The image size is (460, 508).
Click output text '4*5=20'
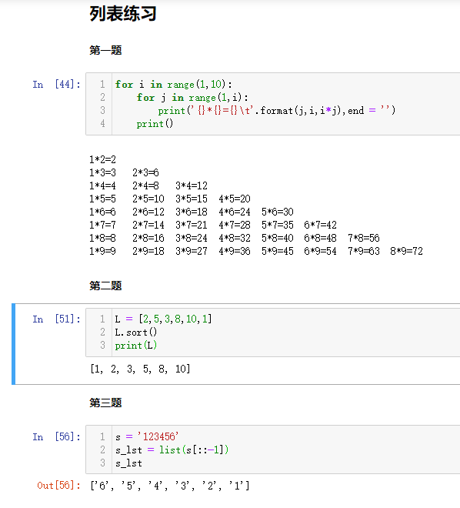(235, 199)
